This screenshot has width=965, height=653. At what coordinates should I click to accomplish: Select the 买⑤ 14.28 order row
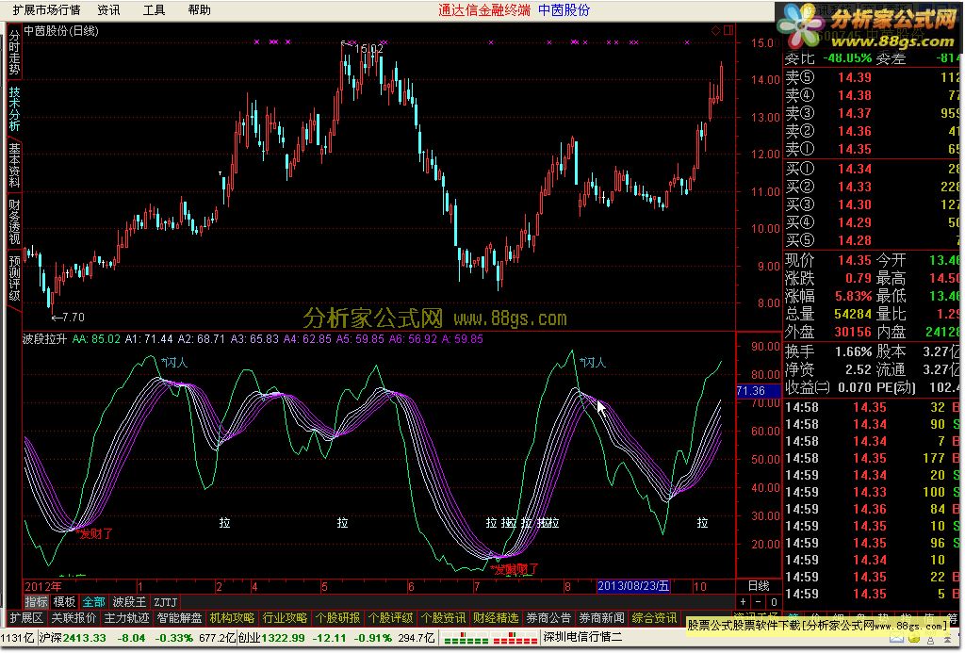coord(872,240)
